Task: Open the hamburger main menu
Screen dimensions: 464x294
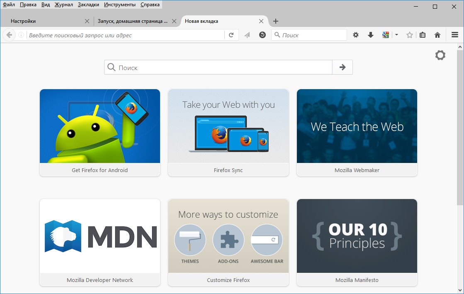Action: (455, 35)
